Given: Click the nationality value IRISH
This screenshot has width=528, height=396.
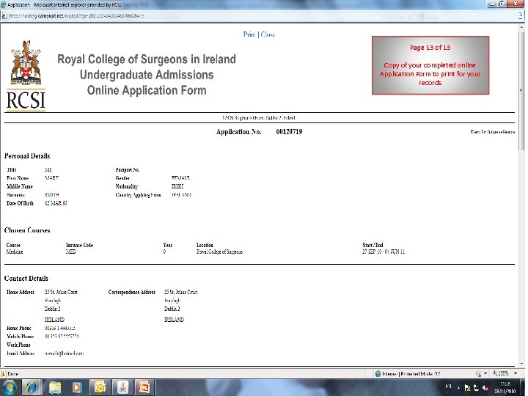Looking at the screenshot, I should pyautogui.click(x=177, y=186).
